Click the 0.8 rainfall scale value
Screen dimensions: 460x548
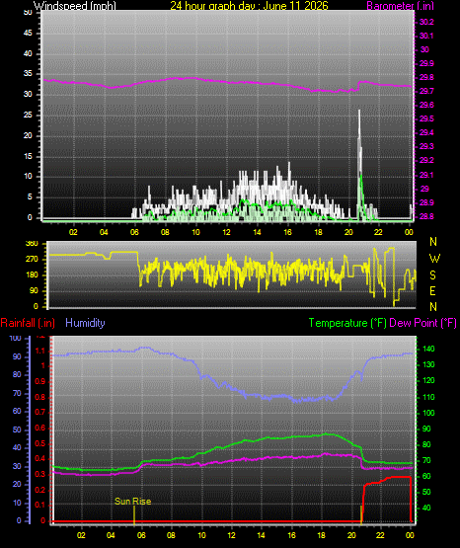(40, 397)
